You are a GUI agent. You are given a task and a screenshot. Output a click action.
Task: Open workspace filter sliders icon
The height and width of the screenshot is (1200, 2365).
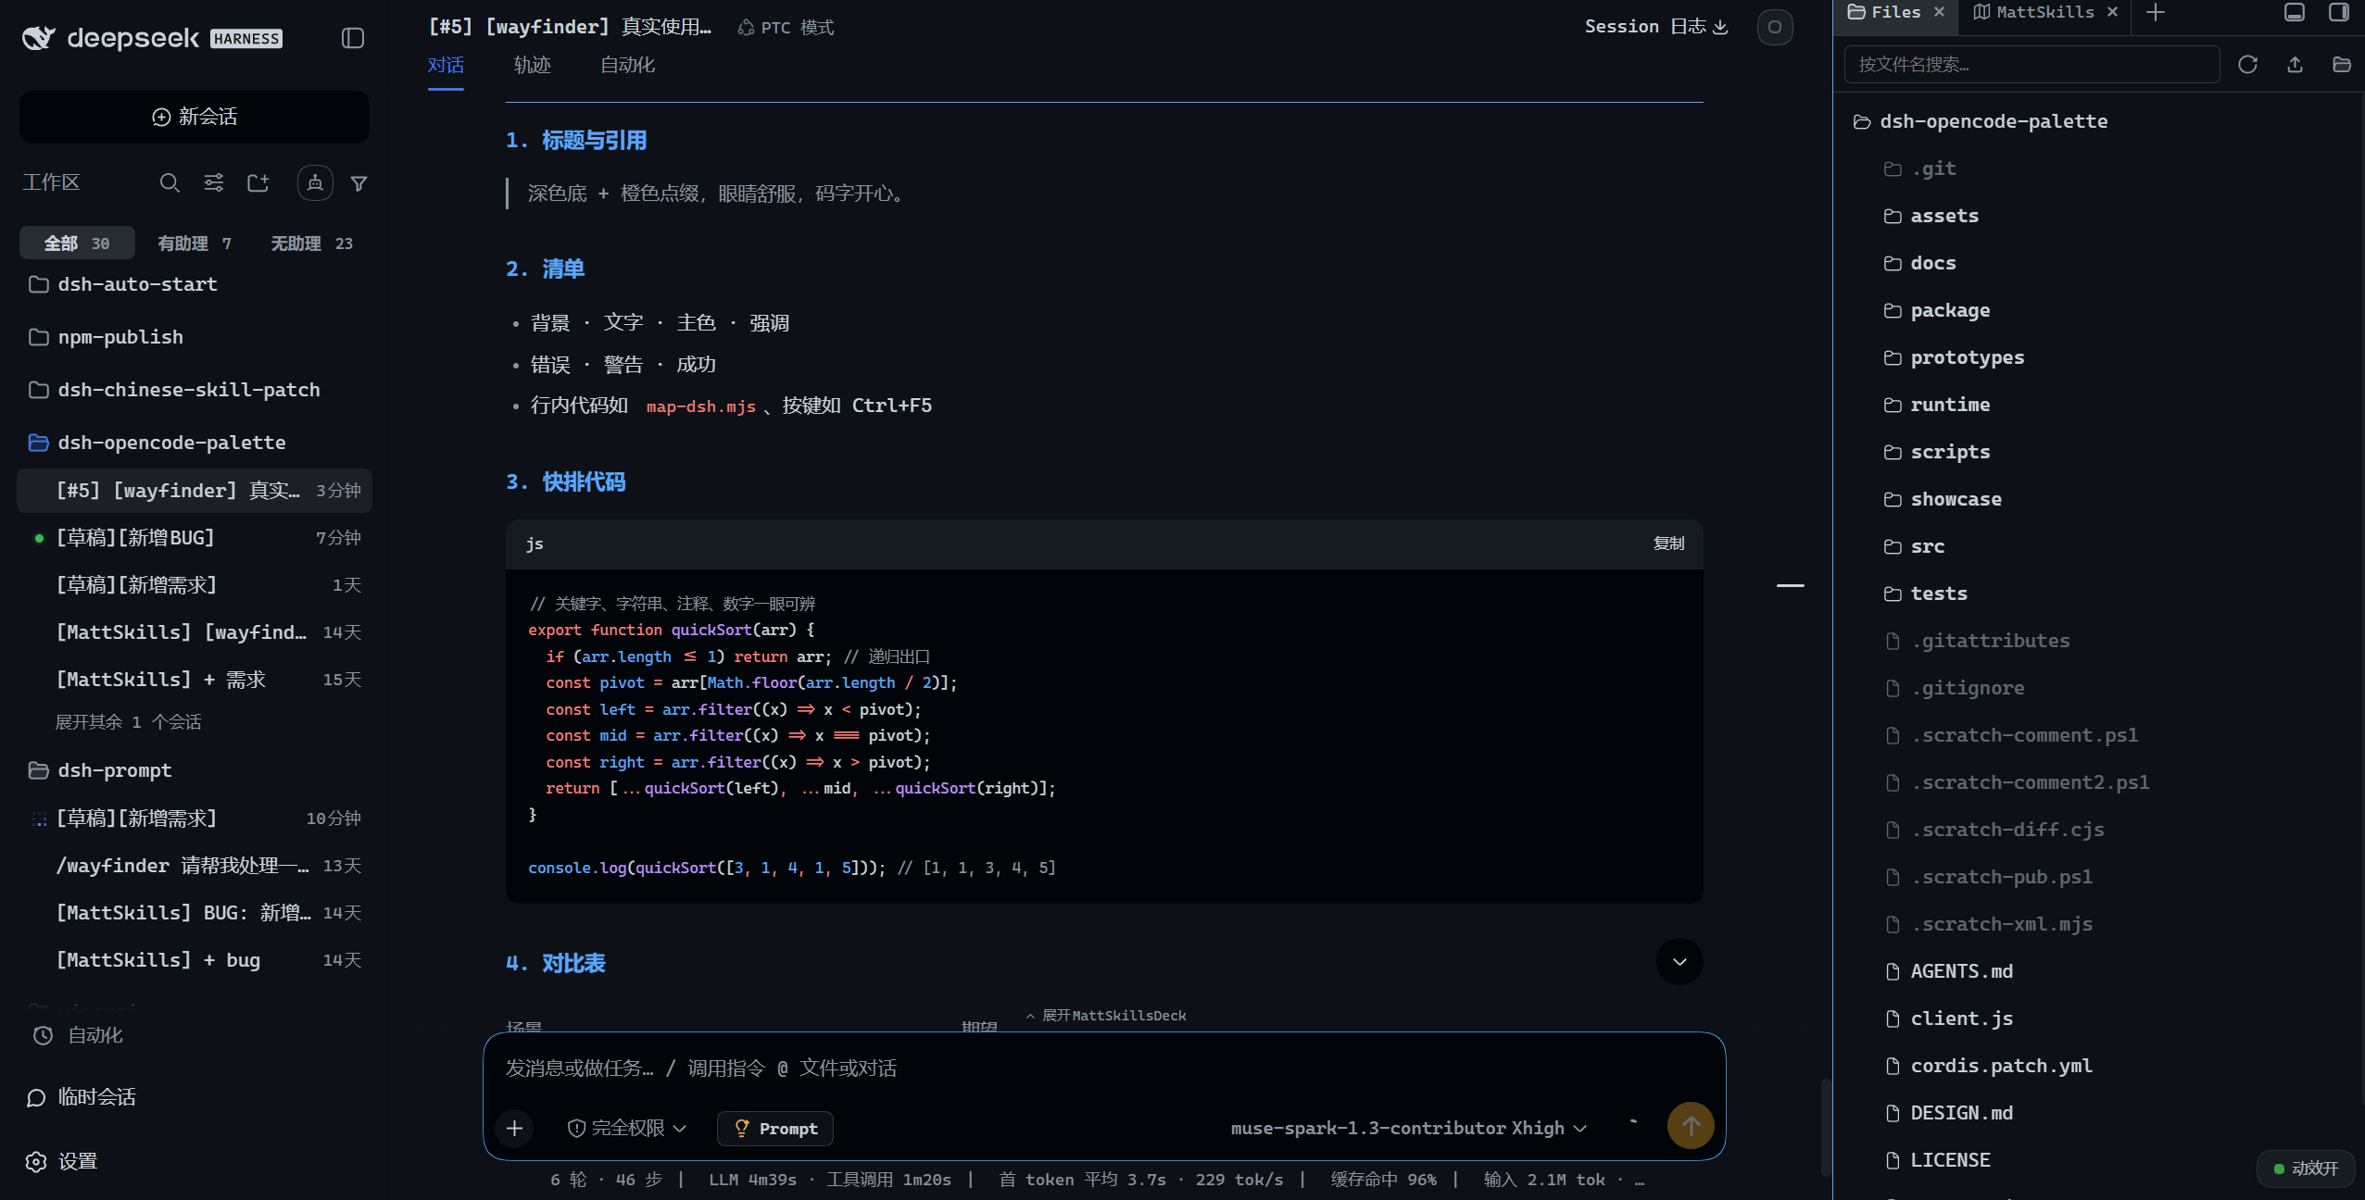tap(214, 183)
